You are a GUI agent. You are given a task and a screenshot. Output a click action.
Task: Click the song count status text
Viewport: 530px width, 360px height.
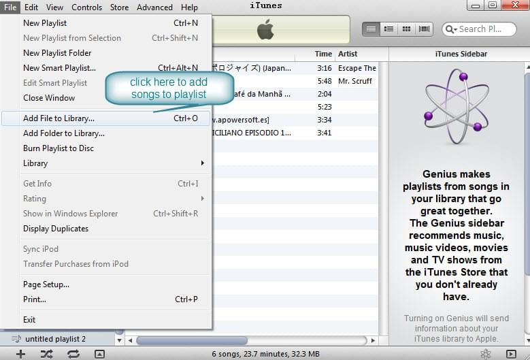(265, 354)
